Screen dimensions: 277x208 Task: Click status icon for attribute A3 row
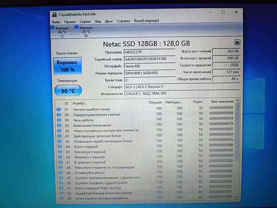[x=60, y=142]
